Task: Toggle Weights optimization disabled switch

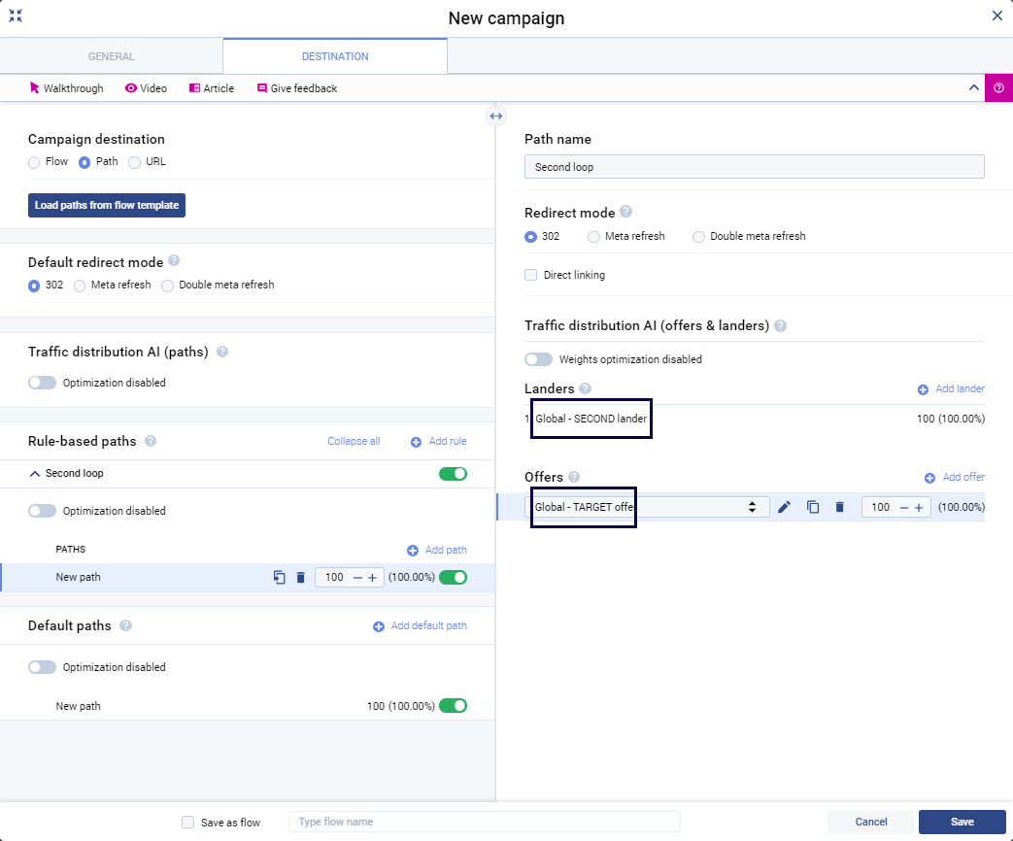Action: pyautogui.click(x=538, y=359)
